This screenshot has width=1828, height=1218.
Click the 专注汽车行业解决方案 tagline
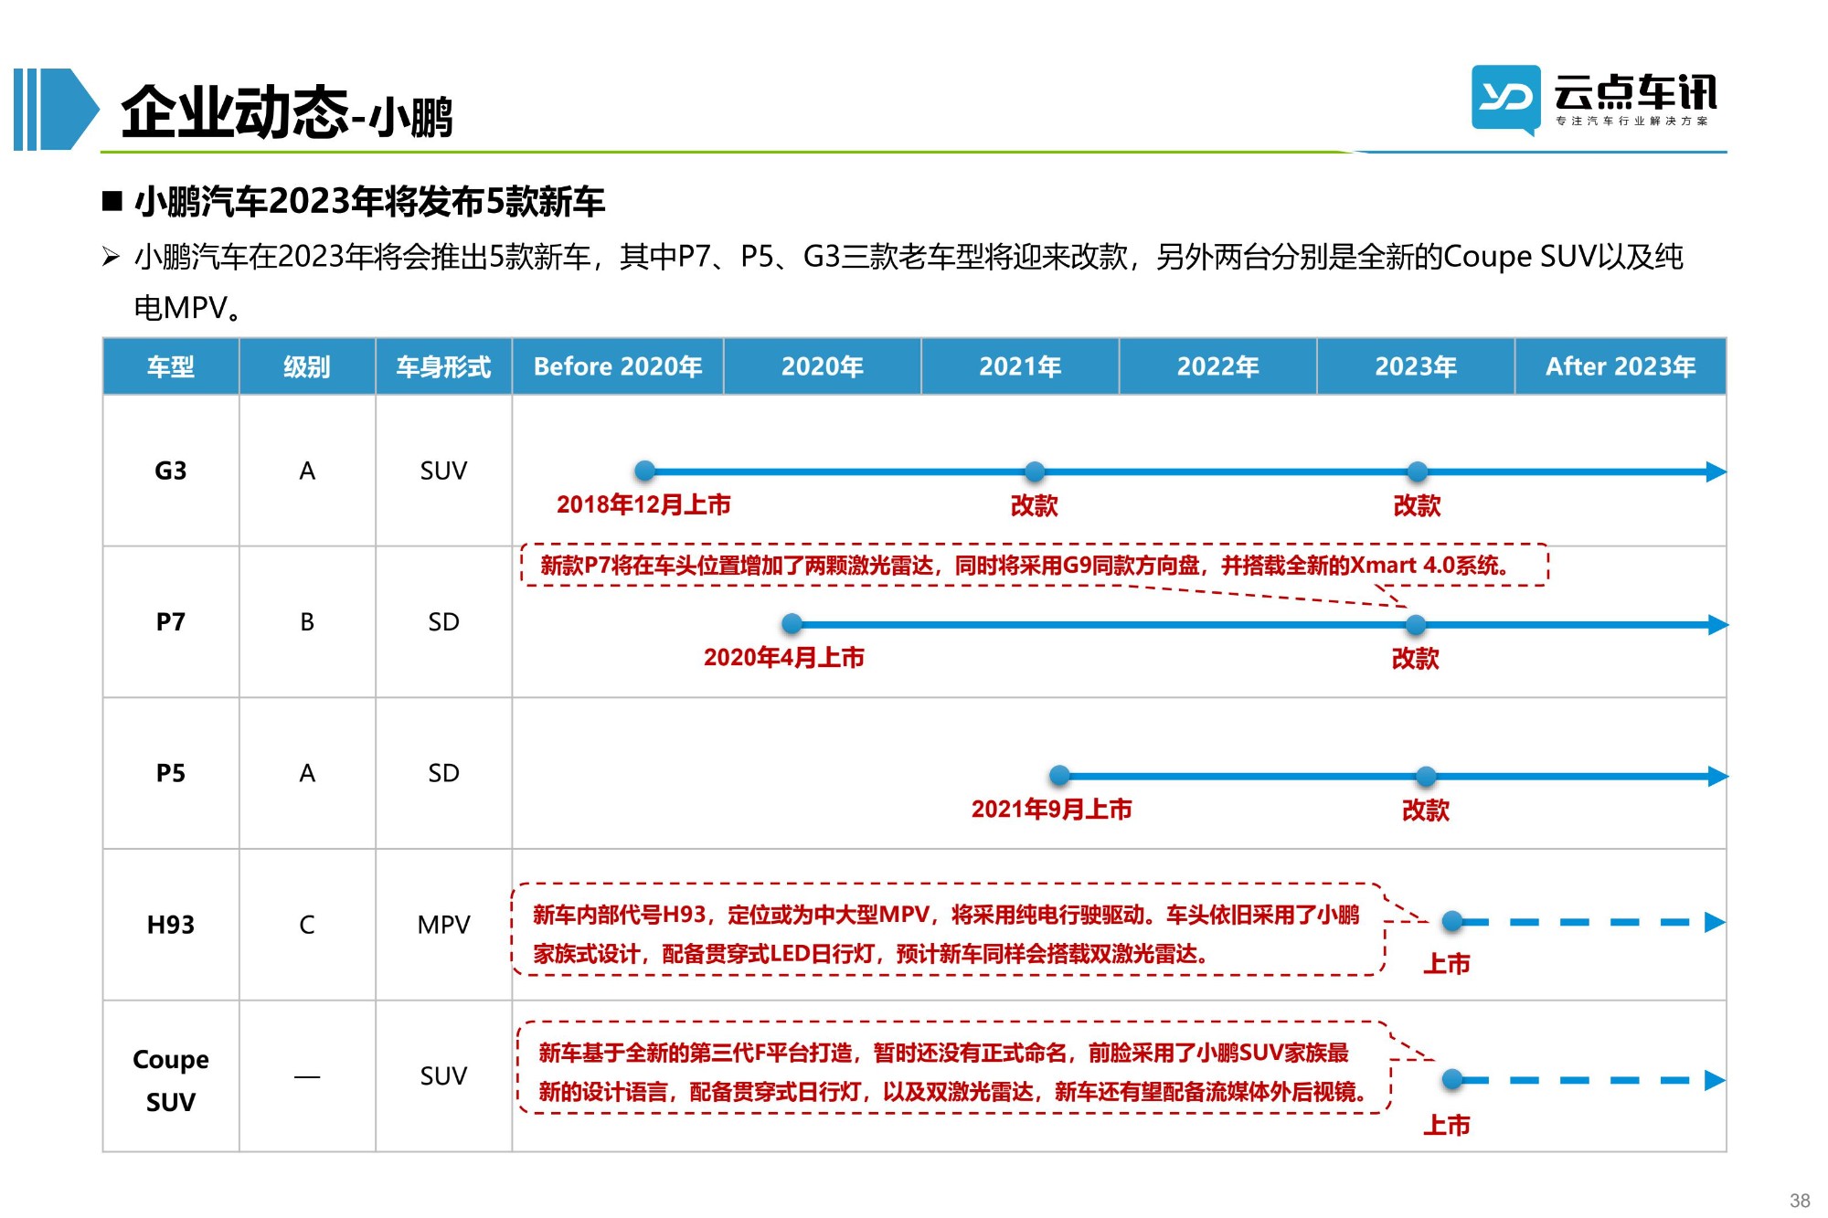[x=1631, y=121]
